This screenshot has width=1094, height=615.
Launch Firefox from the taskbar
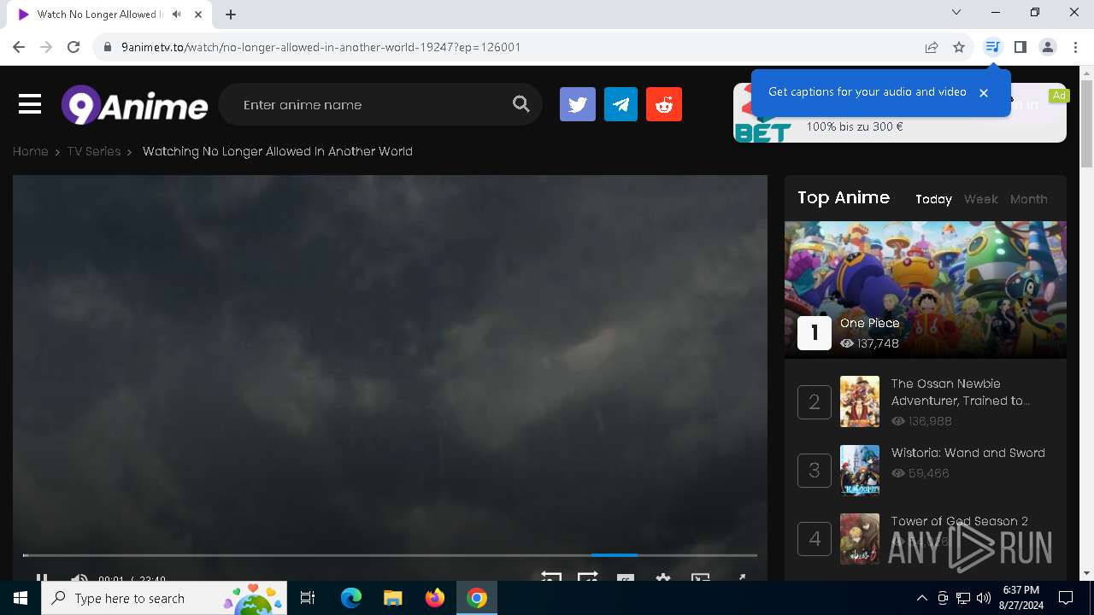pyautogui.click(x=435, y=598)
